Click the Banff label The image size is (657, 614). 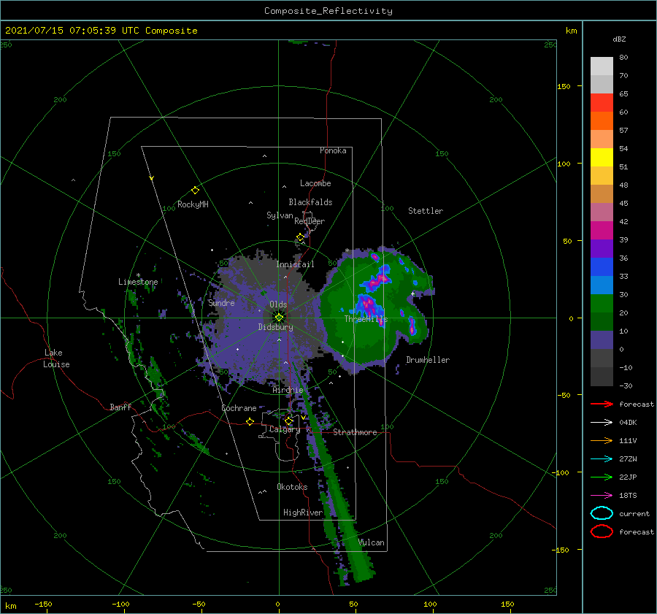[120, 407]
